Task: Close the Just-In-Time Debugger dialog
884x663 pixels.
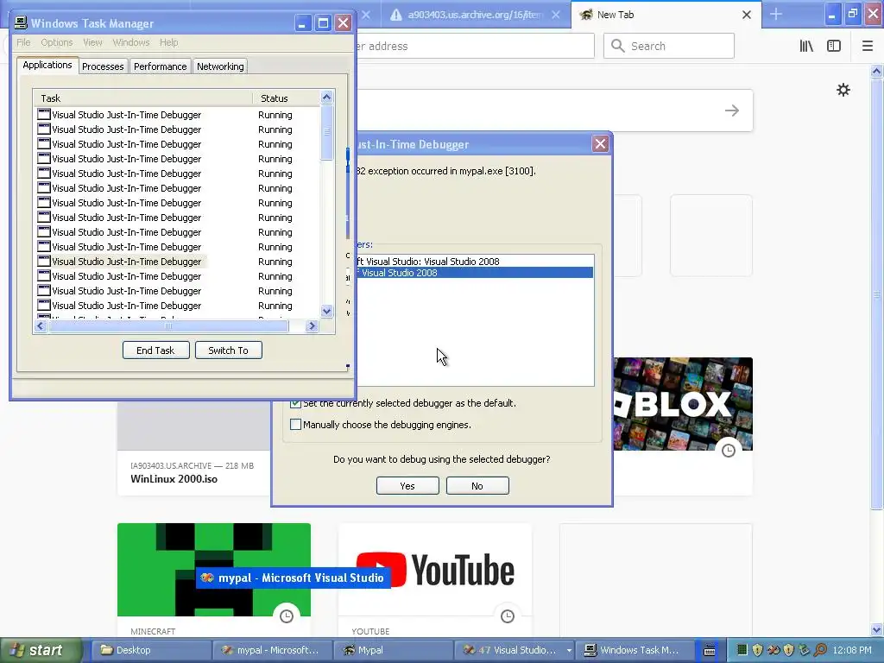Action: 601,144
